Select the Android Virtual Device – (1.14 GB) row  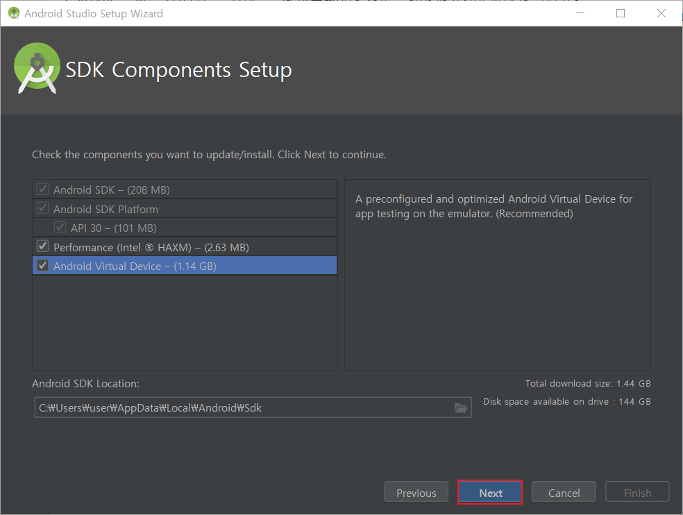click(x=185, y=265)
